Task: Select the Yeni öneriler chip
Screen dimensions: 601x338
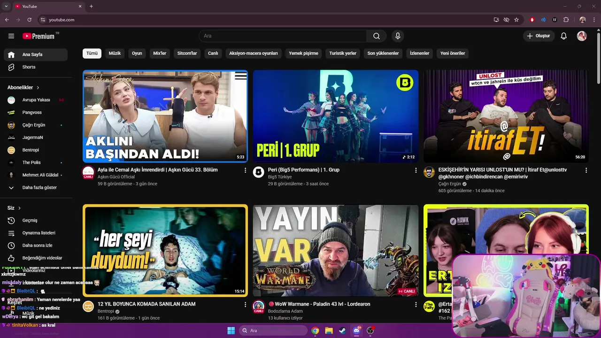Action: 453,54
